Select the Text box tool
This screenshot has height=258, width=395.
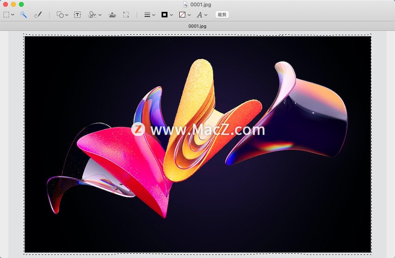click(77, 15)
